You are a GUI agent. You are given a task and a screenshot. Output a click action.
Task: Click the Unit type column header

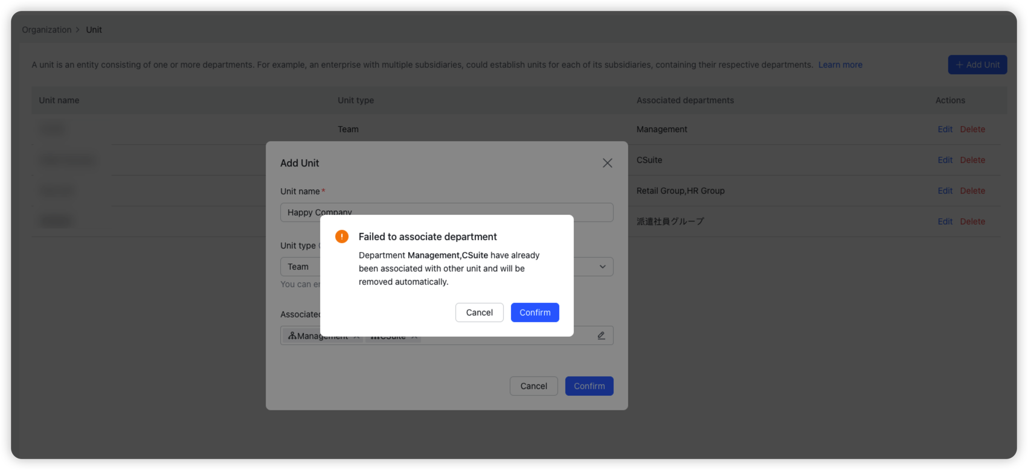(x=356, y=100)
